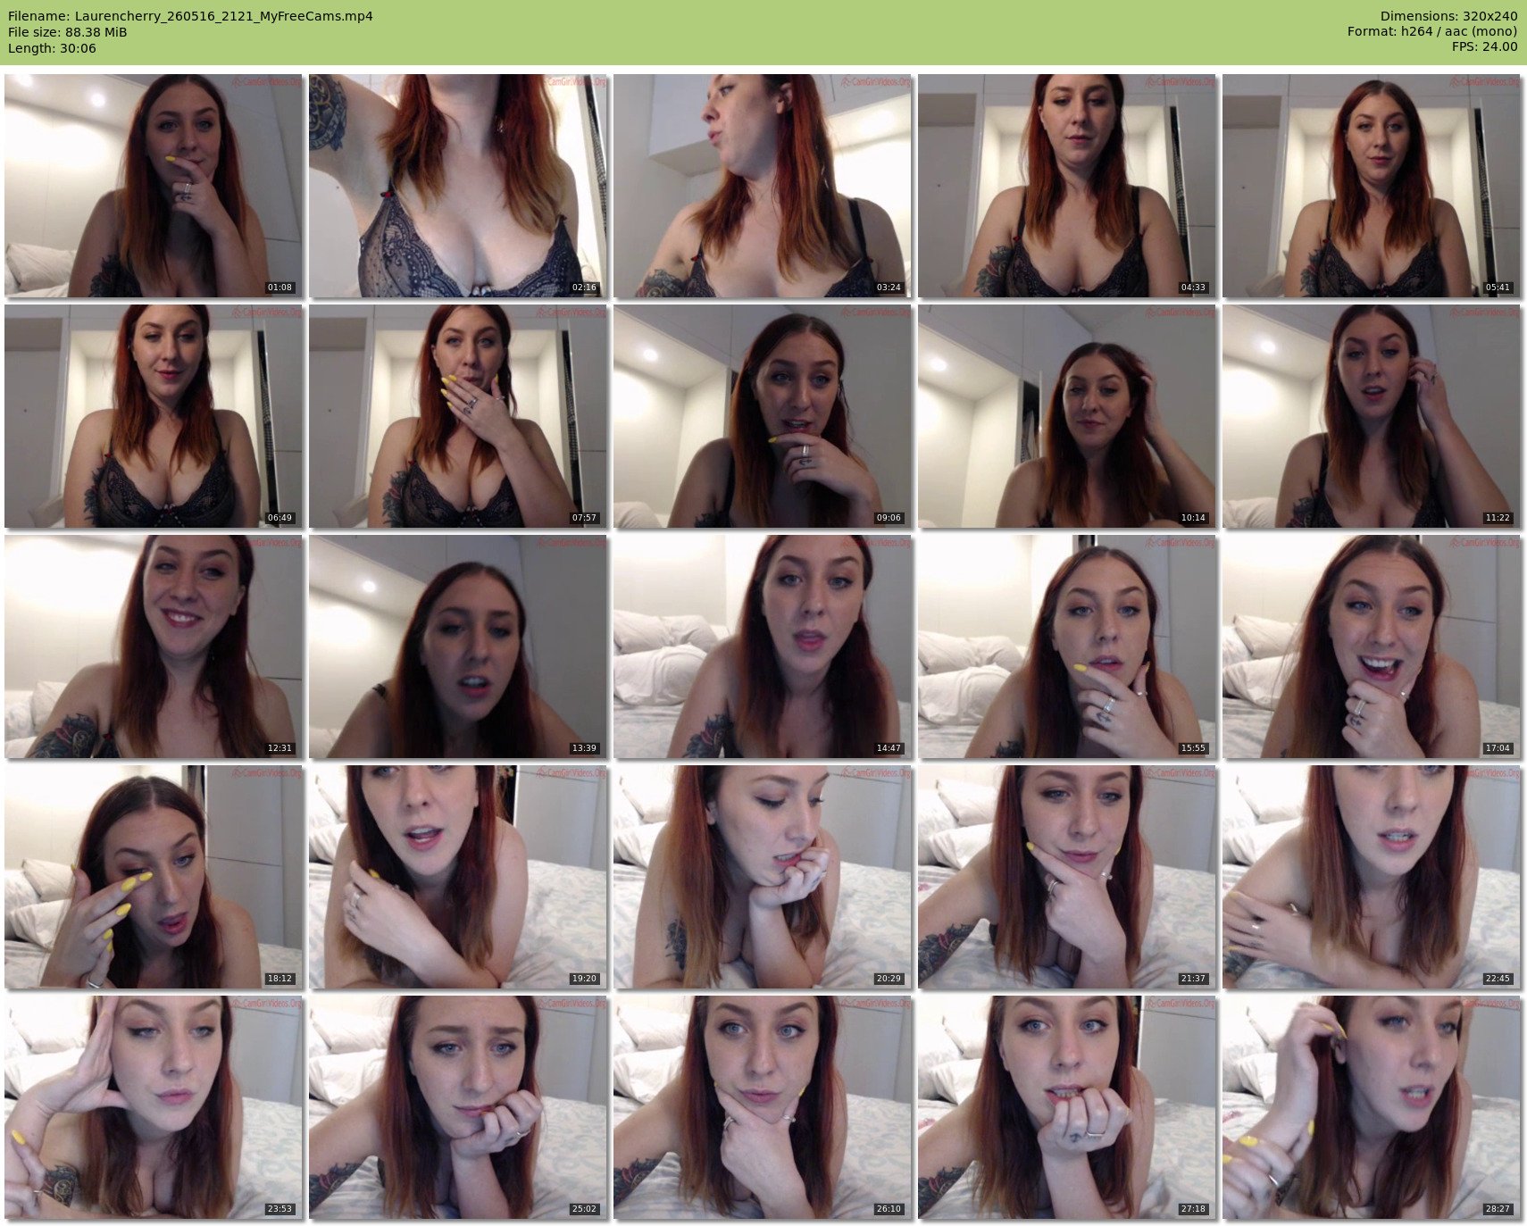The image size is (1527, 1226).
Task: Click the thumbnail timestamped 01:08
Action: point(154,186)
